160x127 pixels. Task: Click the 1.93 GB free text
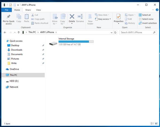pyautogui.click(x=70, y=44)
